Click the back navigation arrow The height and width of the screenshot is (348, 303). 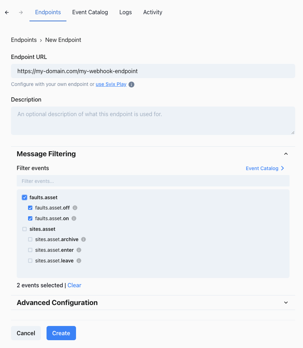click(x=6, y=12)
